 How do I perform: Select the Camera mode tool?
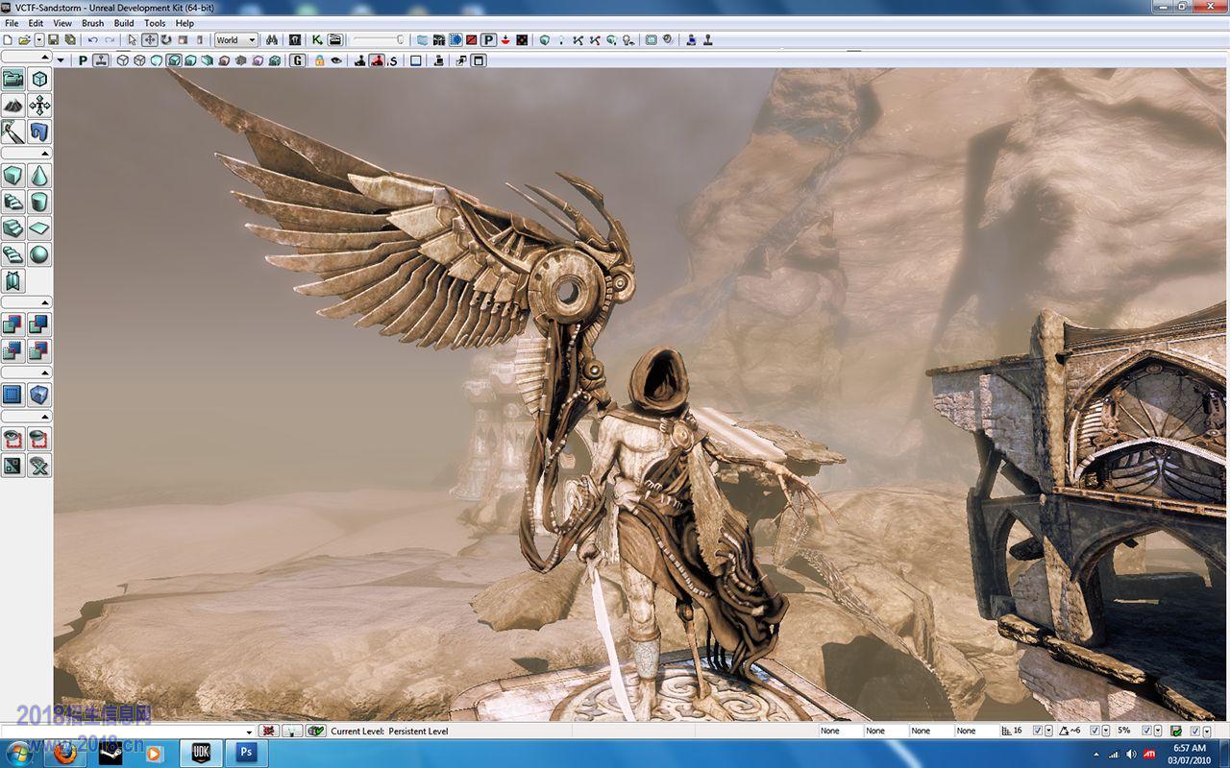pyautogui.click(x=13, y=79)
